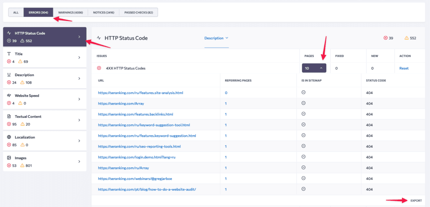Switch to the Warnings (4356) tab
The width and height of the screenshot is (430, 207).
pyautogui.click(x=71, y=13)
